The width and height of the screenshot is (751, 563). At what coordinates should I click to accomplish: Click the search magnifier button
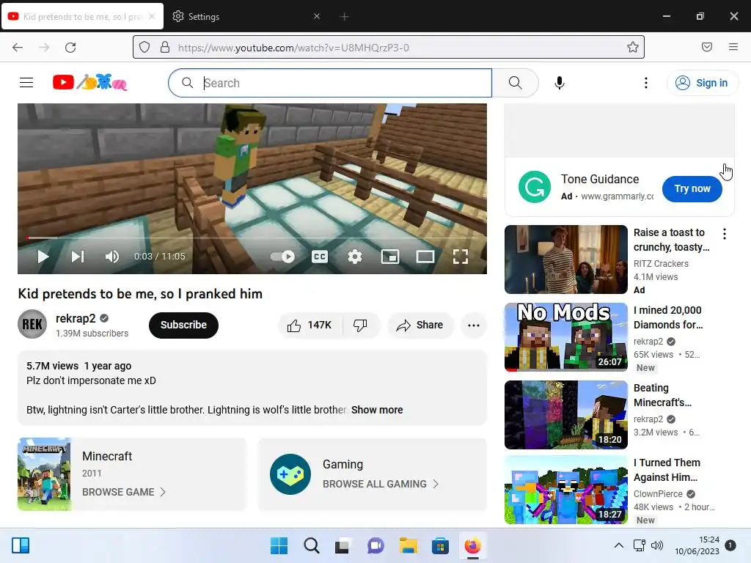tap(516, 83)
